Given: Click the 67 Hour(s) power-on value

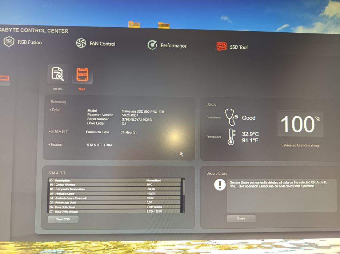Looking at the screenshot, I should pos(129,132).
